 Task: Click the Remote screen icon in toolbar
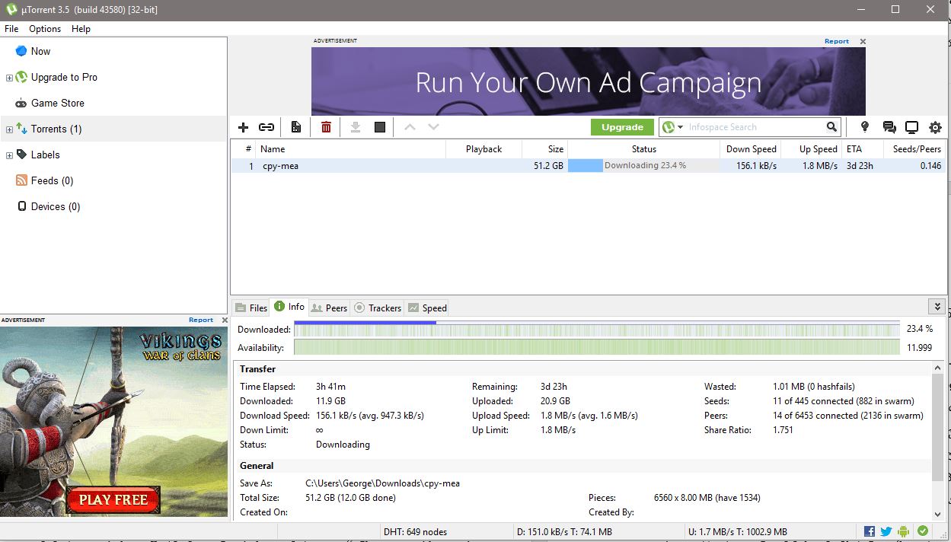(911, 127)
